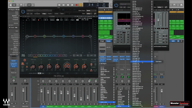The image size is (192, 108).
Task: Click the low-pass filter selector below graph
Action: tap(65, 55)
